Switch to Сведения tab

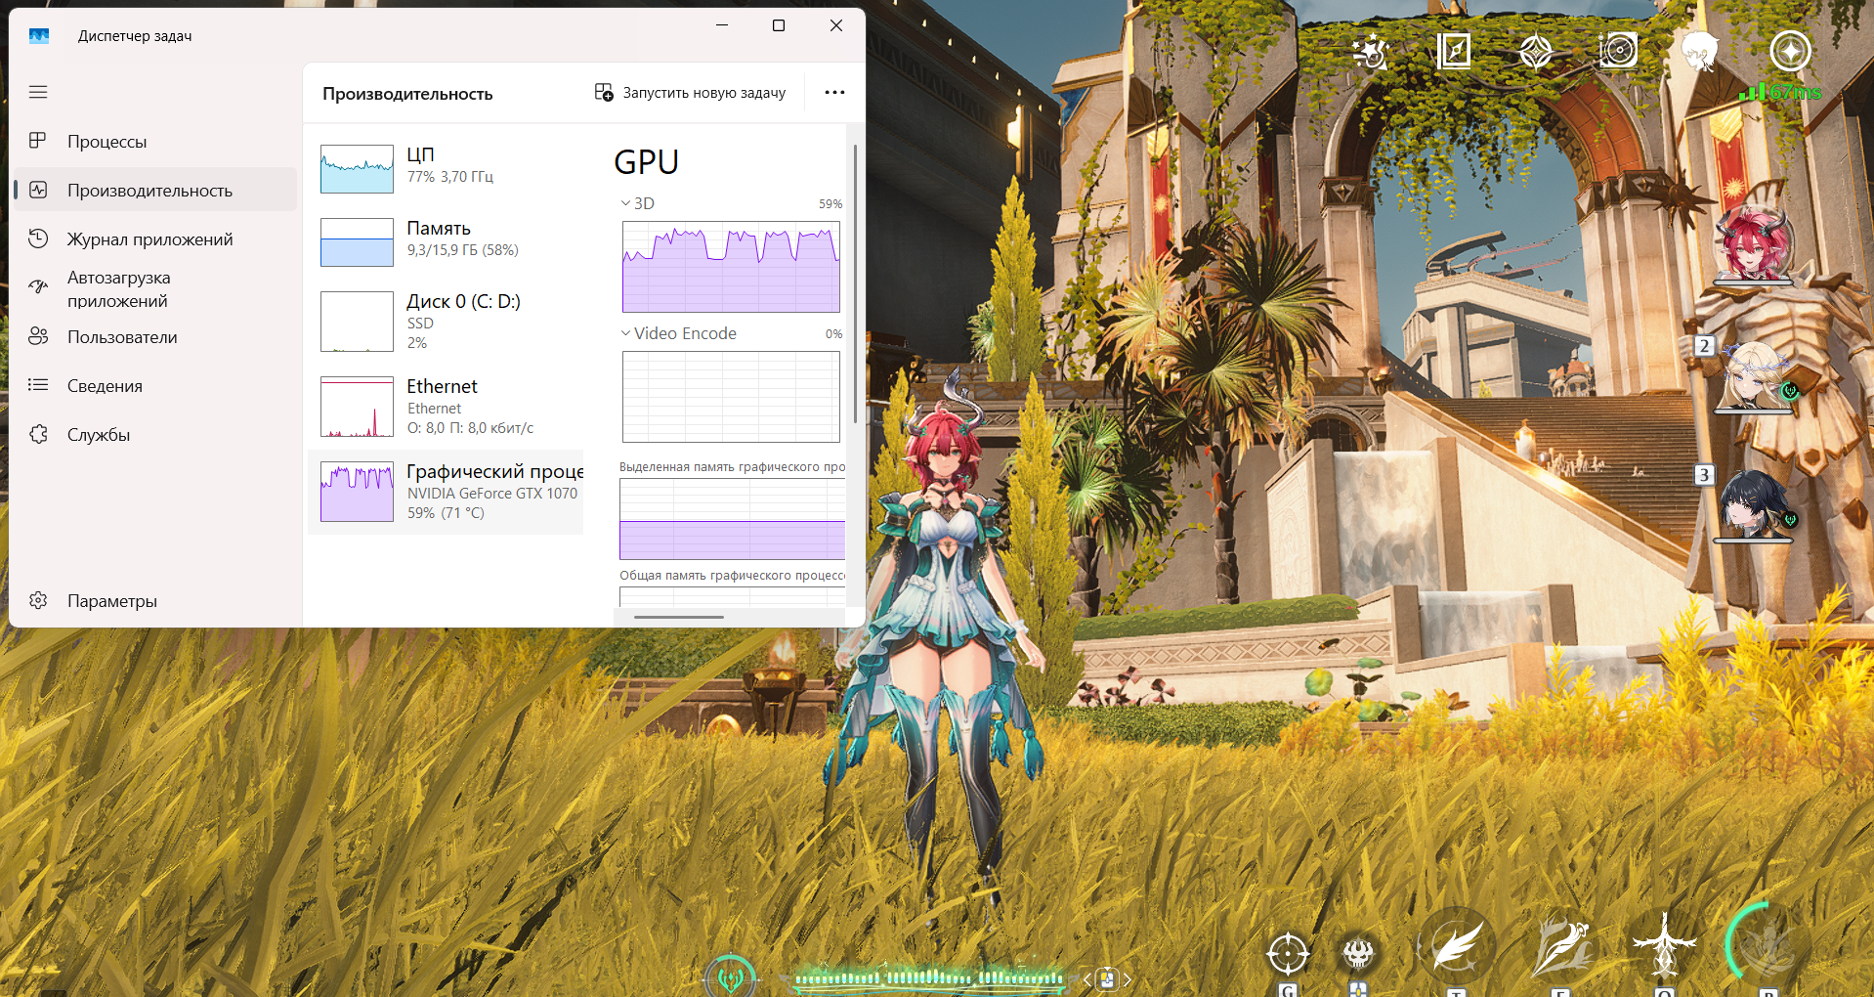click(x=153, y=386)
